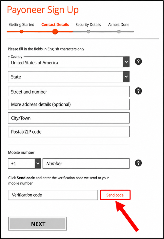
Task: Focus the Street and number field
Action: (69, 92)
